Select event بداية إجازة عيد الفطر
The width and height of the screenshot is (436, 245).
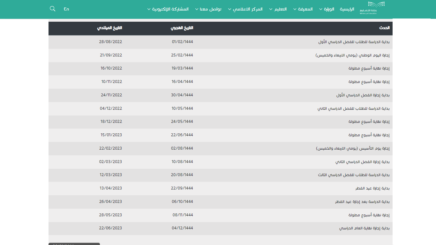point(372,189)
